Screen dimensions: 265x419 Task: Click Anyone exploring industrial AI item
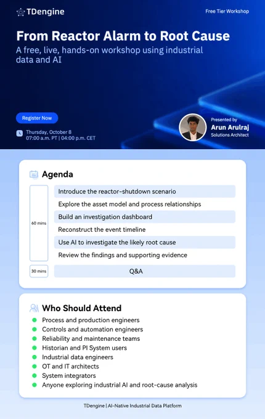pyautogui.click(x=120, y=385)
